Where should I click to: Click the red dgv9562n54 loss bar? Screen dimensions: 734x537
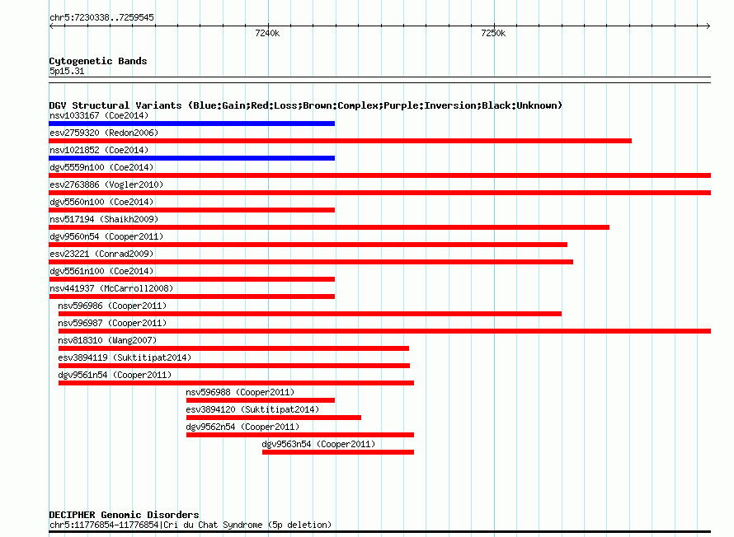point(300,435)
